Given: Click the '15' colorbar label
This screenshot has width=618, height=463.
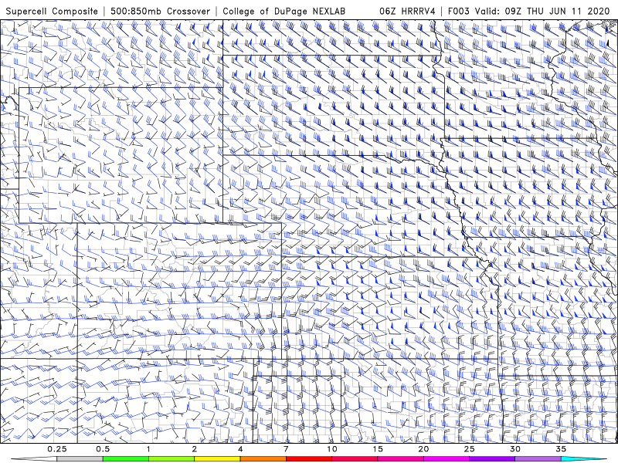Looking at the screenshot, I should 378,449.
